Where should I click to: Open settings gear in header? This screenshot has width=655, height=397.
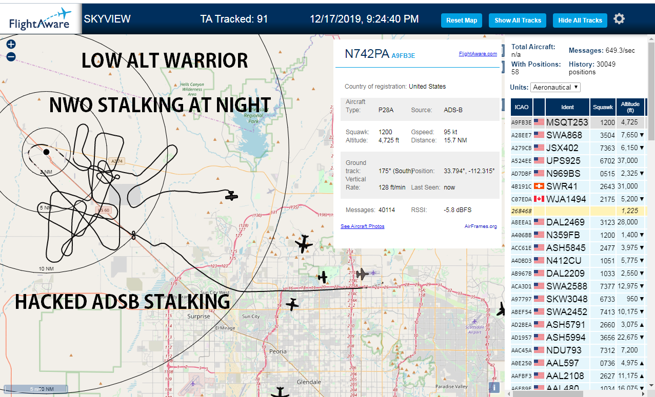[619, 19]
